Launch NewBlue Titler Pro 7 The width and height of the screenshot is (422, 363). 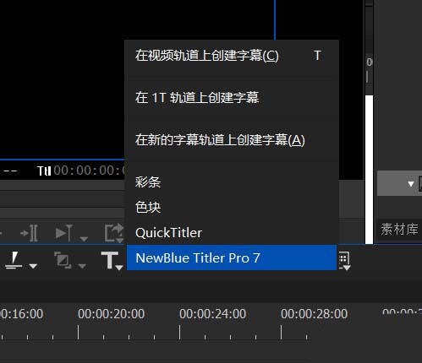pyautogui.click(x=232, y=257)
